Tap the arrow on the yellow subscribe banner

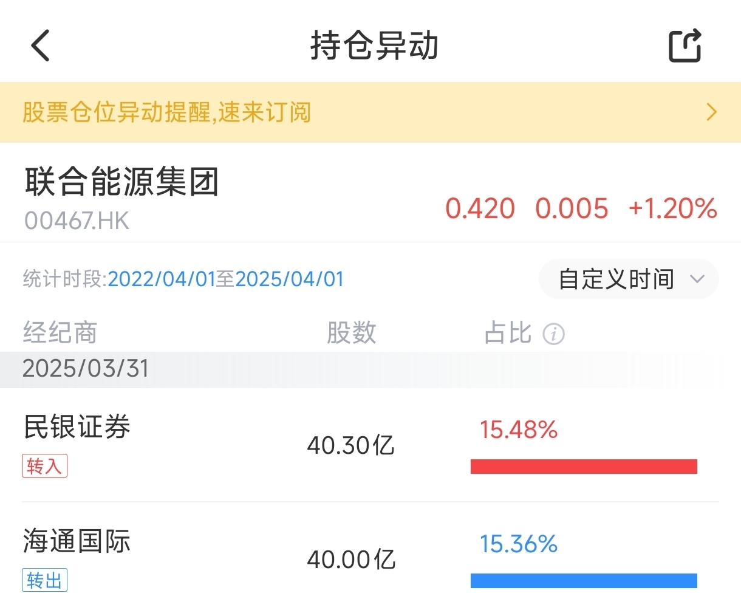pyautogui.click(x=712, y=112)
